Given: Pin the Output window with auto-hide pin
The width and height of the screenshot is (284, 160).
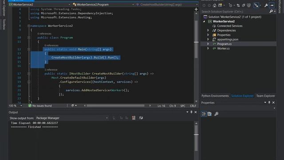Looking at the screenshot, I should point(191,112).
